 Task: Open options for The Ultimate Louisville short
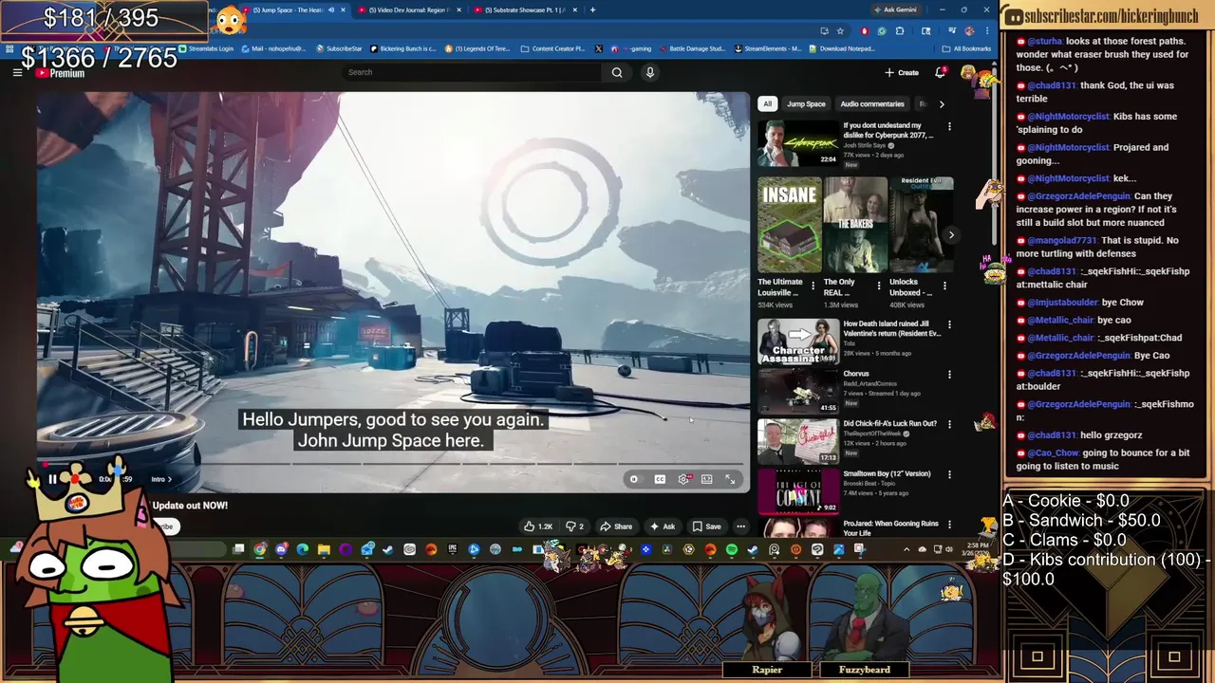813,286
